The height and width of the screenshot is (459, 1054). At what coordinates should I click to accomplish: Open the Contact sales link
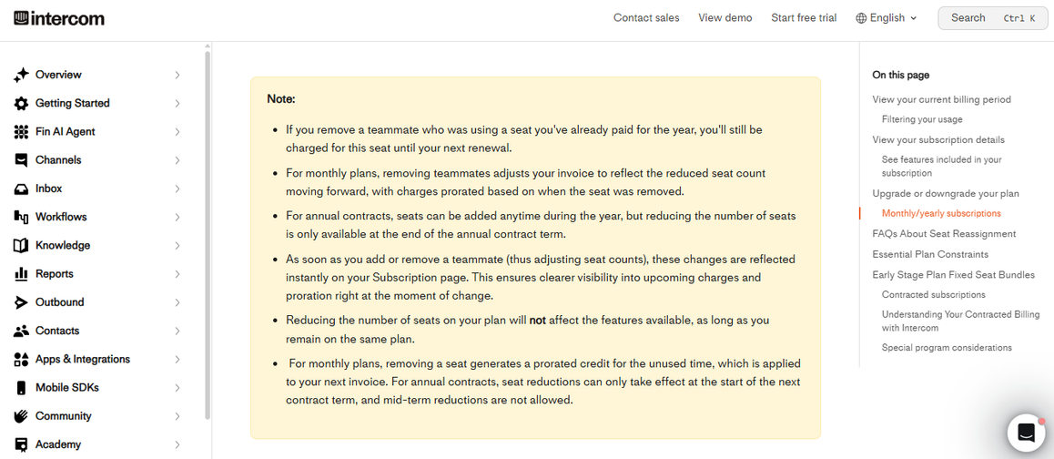[x=646, y=18]
